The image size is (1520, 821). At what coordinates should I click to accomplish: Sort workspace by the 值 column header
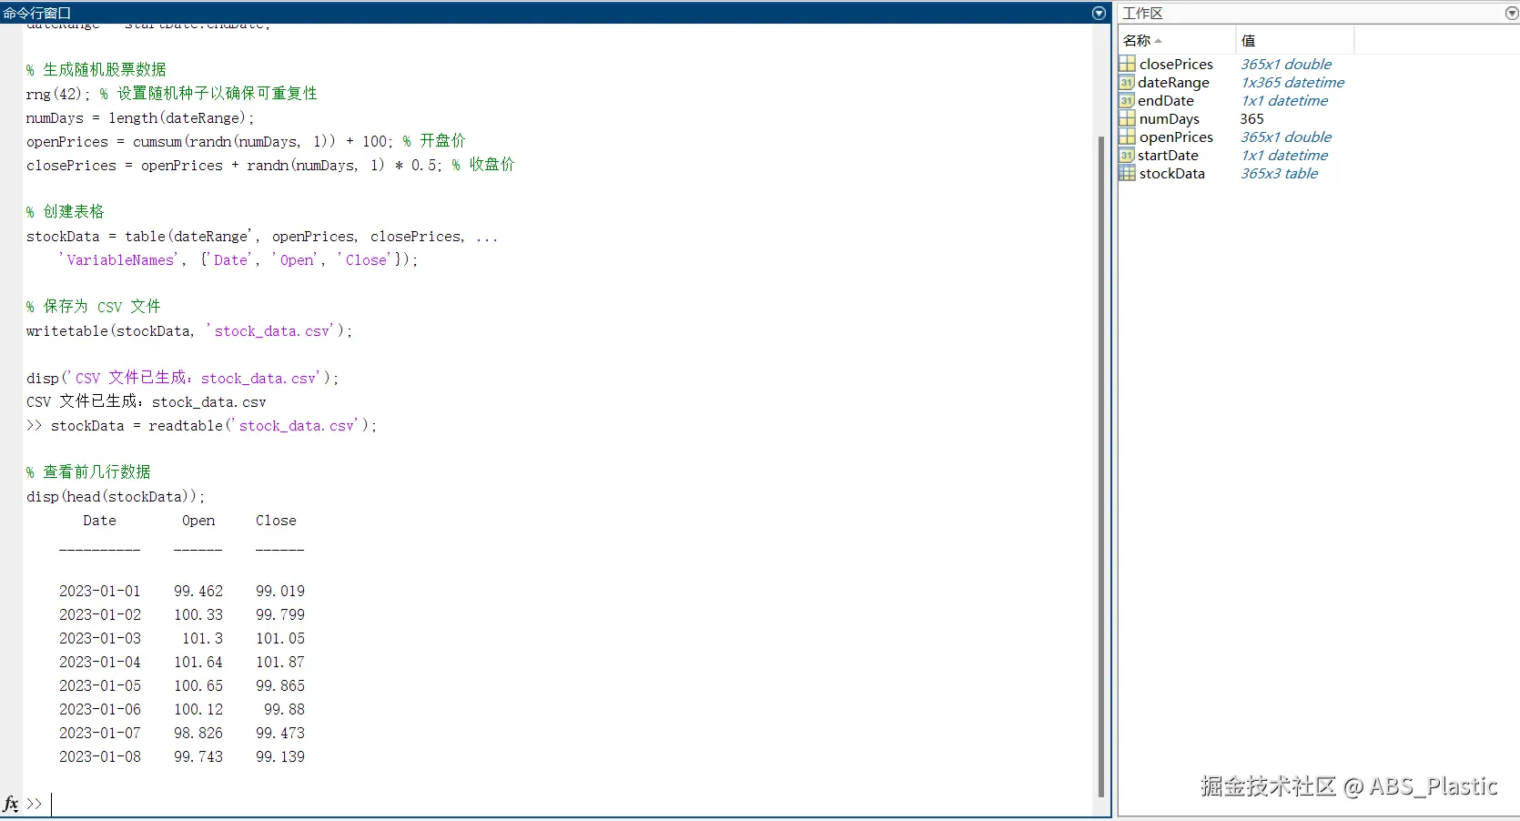click(1294, 40)
